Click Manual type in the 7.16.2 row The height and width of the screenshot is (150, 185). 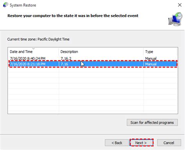pyautogui.click(x=151, y=59)
